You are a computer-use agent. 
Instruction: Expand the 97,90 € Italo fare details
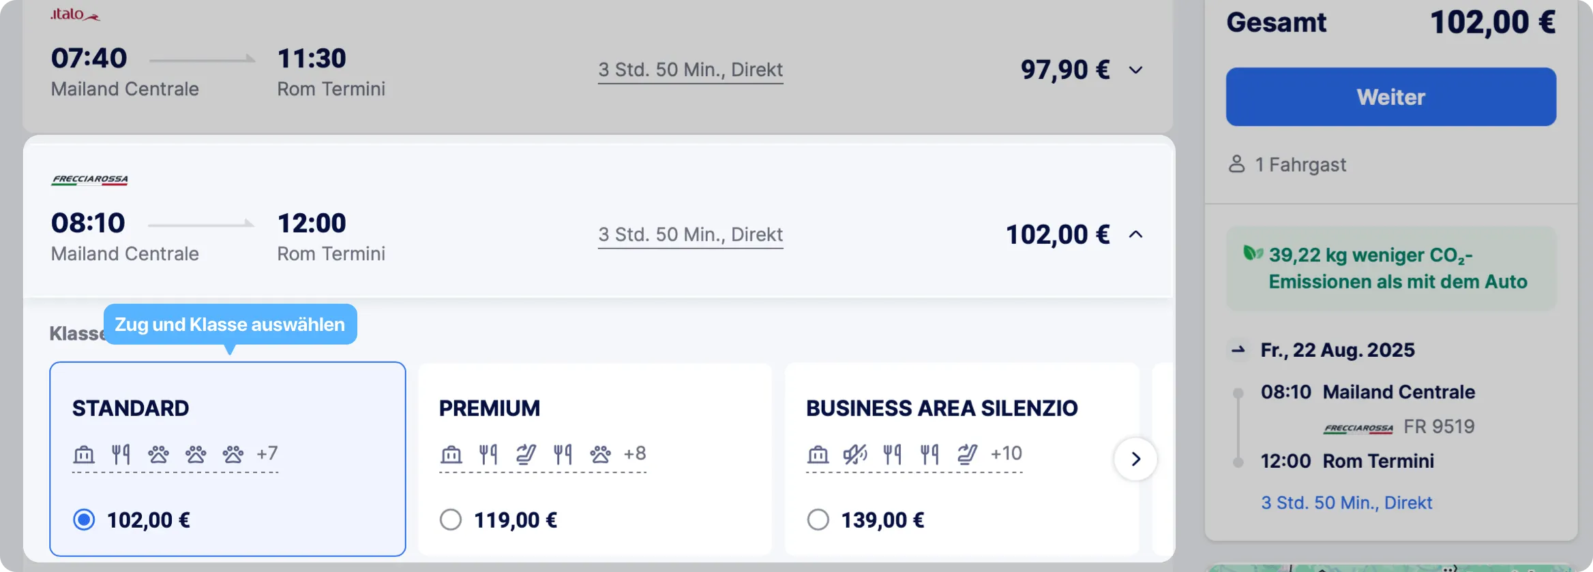tap(1135, 70)
